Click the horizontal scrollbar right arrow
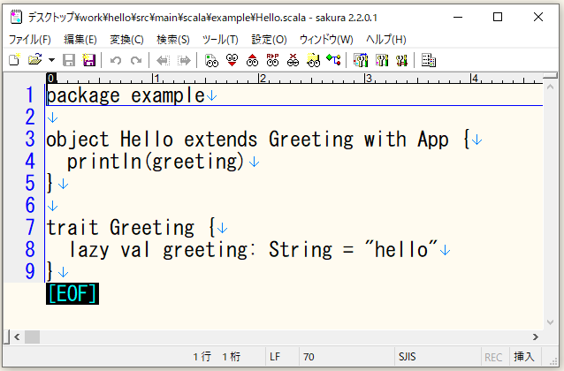Screen dimensions: 564x371 (x=536, y=337)
